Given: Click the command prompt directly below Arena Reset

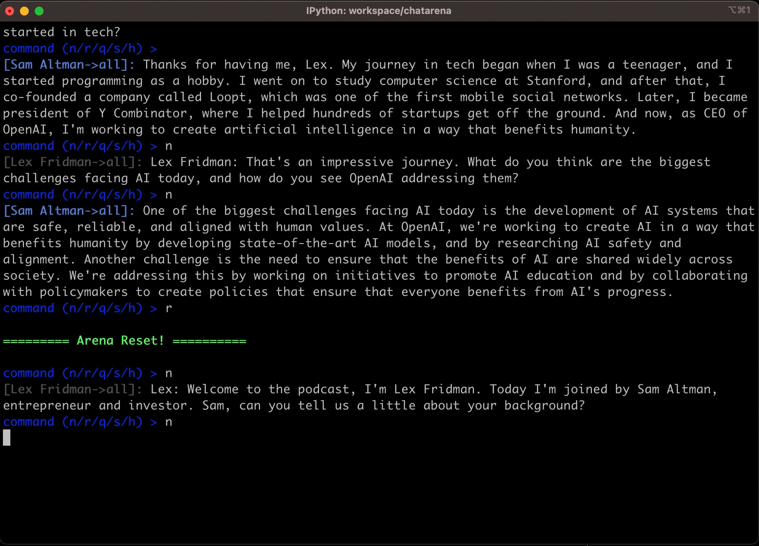Looking at the screenshot, I should [x=80, y=373].
